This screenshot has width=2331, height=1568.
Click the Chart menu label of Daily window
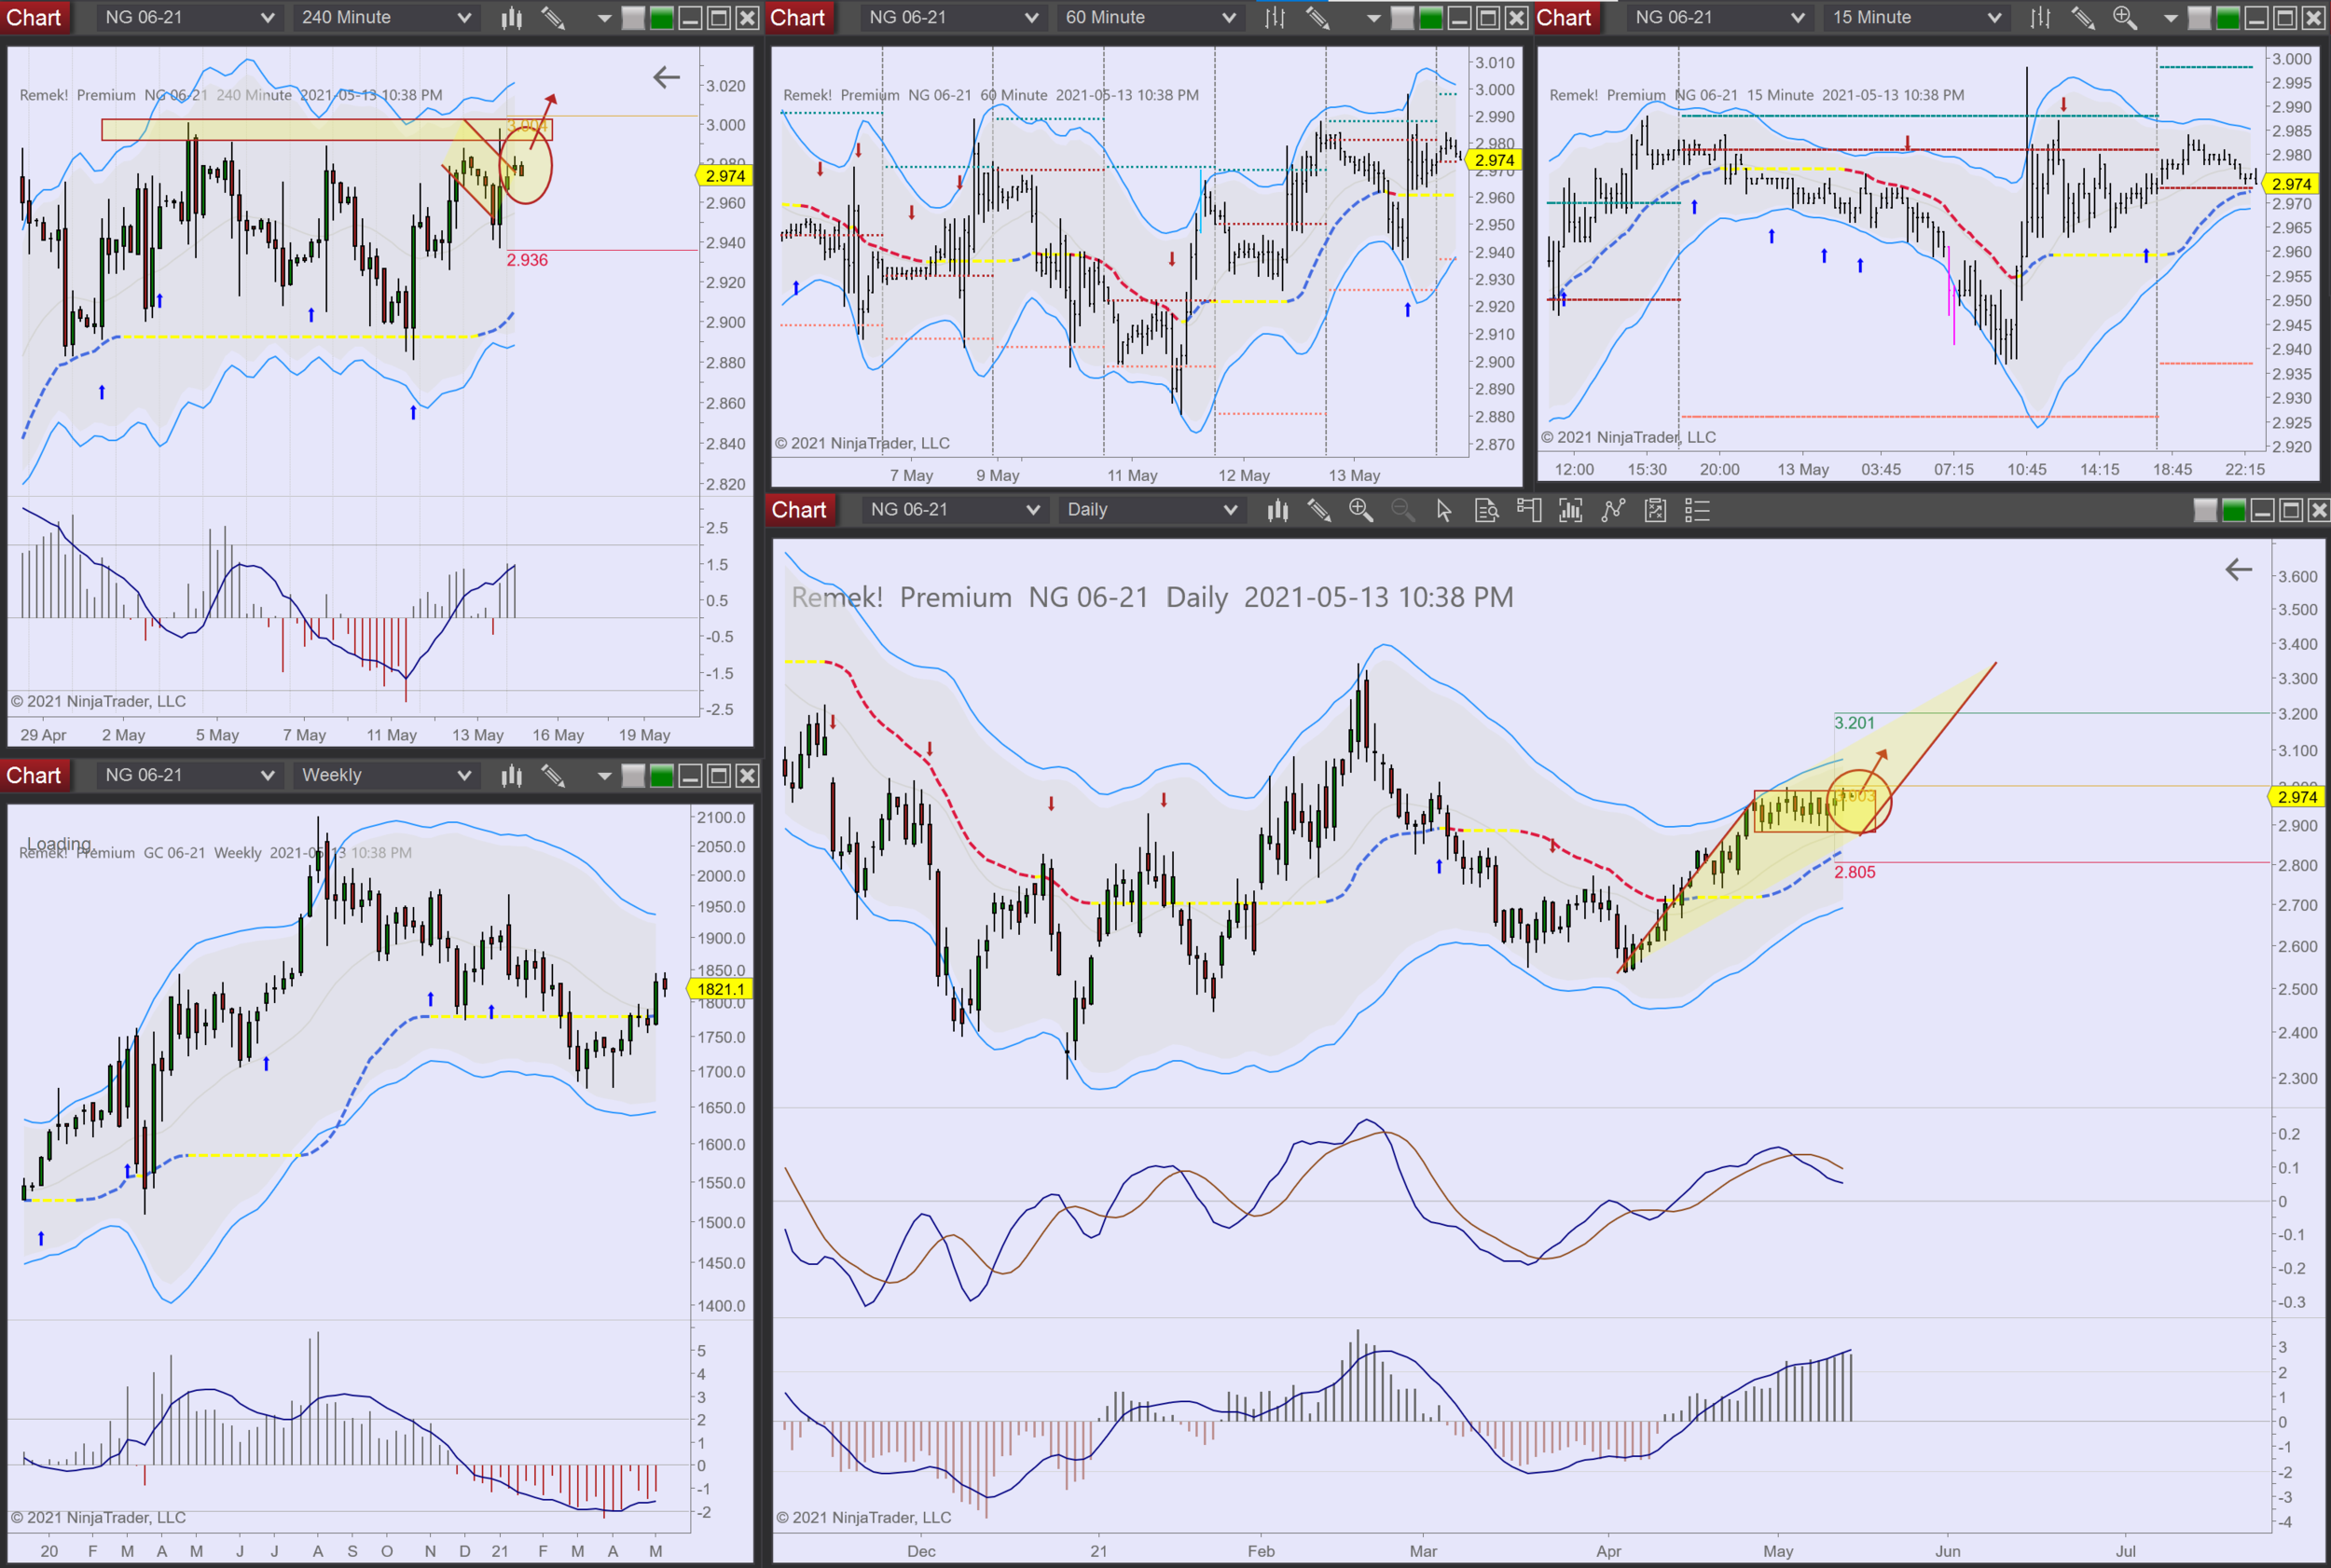pyautogui.click(x=798, y=510)
